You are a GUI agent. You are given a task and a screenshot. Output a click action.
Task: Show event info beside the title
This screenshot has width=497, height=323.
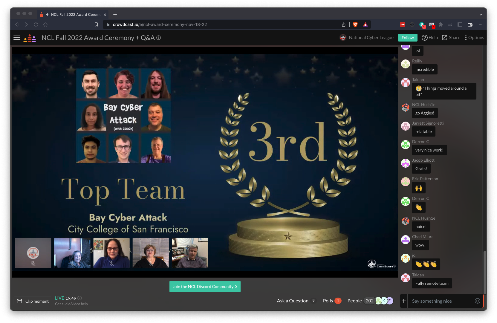coord(159,38)
